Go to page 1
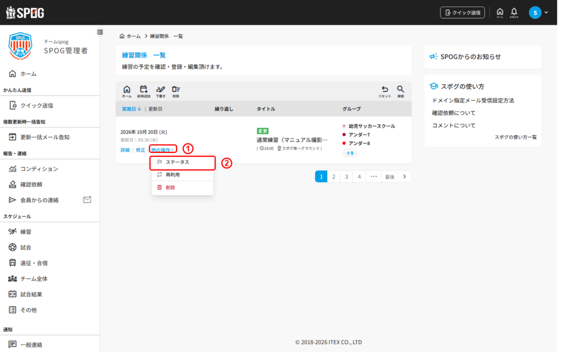Screen dimensions: 563x352 tap(321, 177)
